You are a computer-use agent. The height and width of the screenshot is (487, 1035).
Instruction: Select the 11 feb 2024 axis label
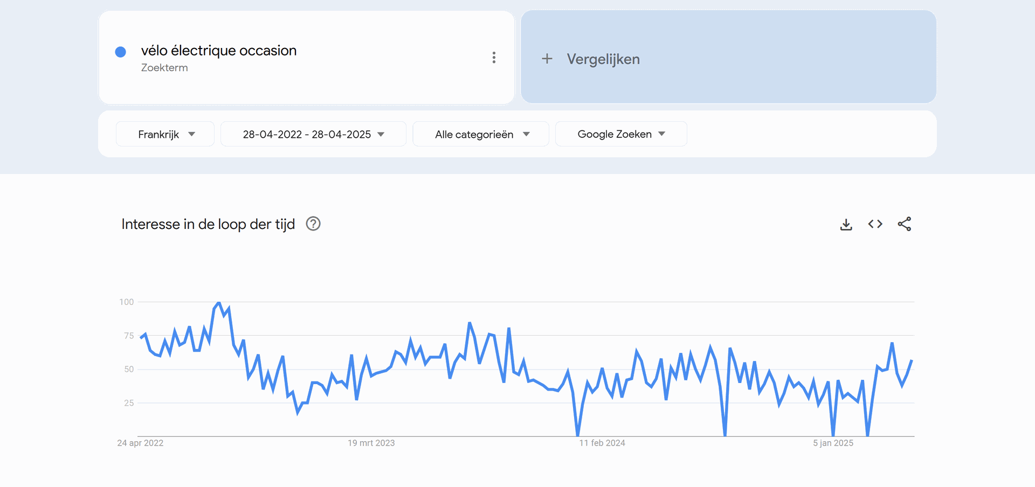(x=602, y=443)
